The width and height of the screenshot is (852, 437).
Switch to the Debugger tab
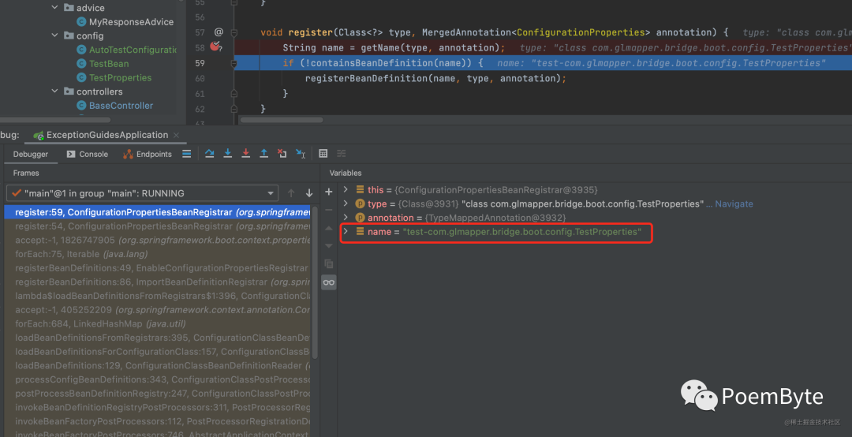tap(31, 155)
